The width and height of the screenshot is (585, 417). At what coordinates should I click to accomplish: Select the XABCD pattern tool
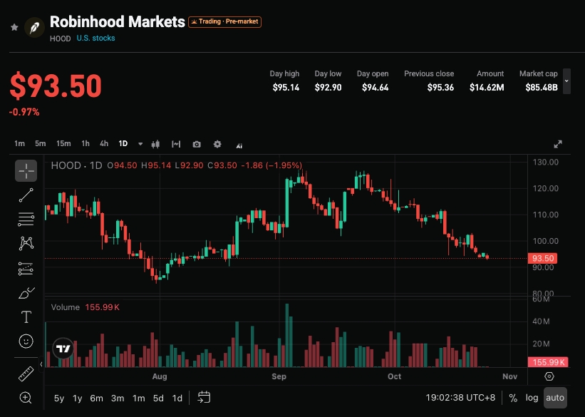(26, 243)
